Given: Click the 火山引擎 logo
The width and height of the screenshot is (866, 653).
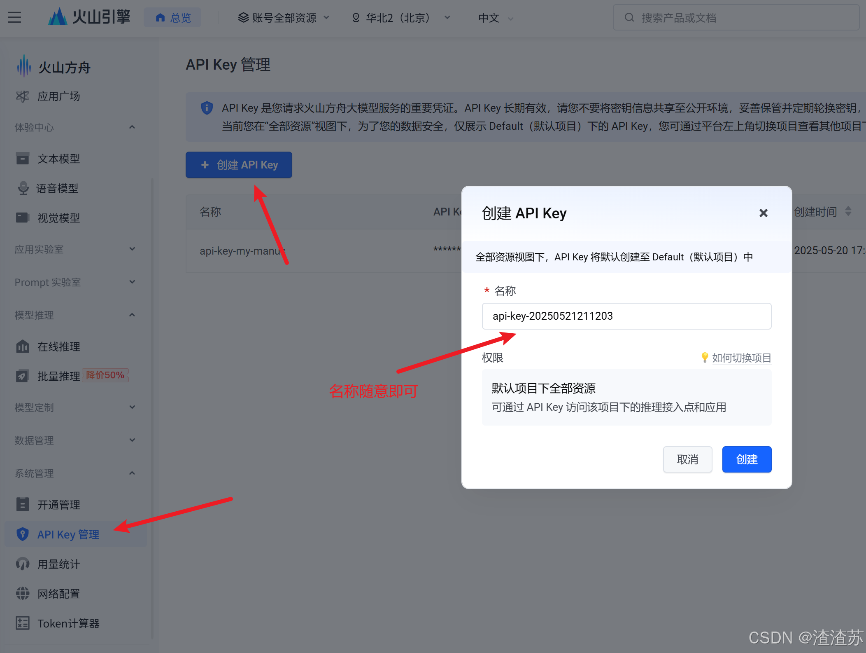Looking at the screenshot, I should [89, 17].
